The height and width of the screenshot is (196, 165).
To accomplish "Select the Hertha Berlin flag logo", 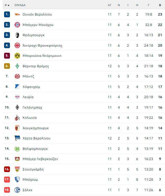I will 17,138.
